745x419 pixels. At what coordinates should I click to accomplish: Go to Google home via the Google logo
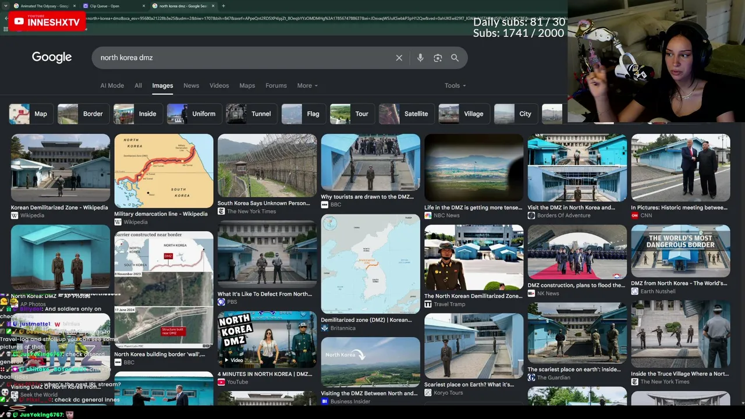[52, 57]
